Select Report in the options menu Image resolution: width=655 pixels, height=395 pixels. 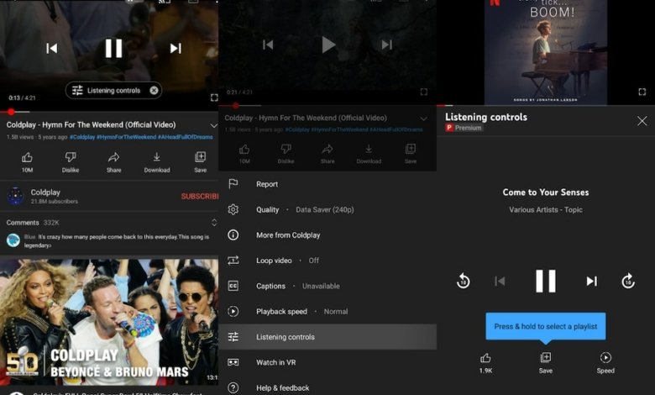pos(327,184)
